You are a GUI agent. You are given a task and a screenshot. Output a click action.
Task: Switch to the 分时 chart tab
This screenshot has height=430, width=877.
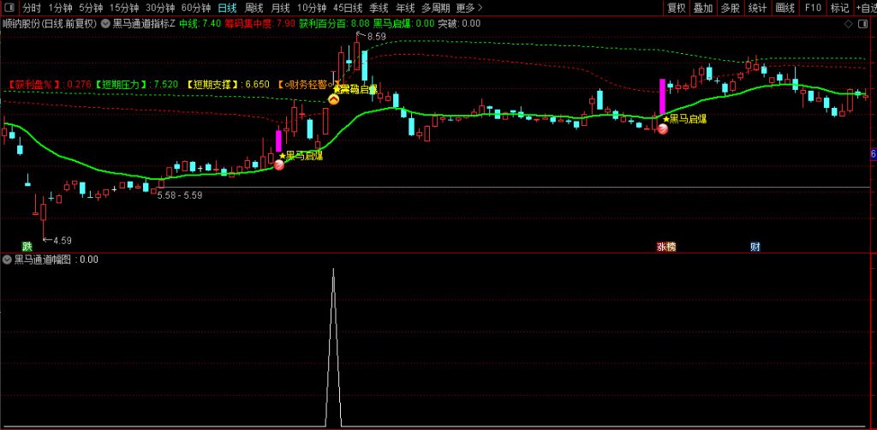(31, 8)
